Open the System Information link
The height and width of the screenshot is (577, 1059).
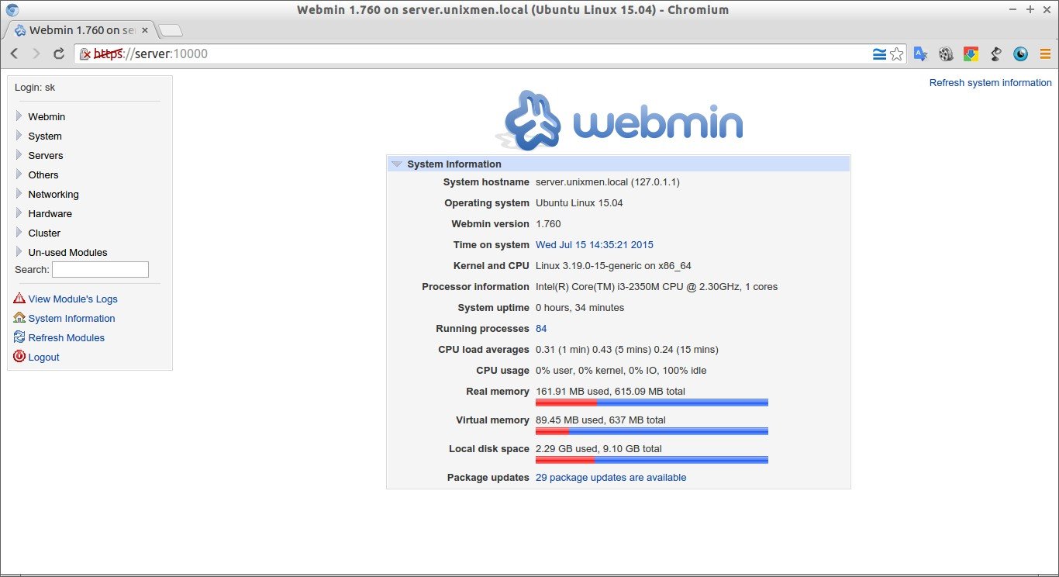pyautogui.click(x=71, y=318)
